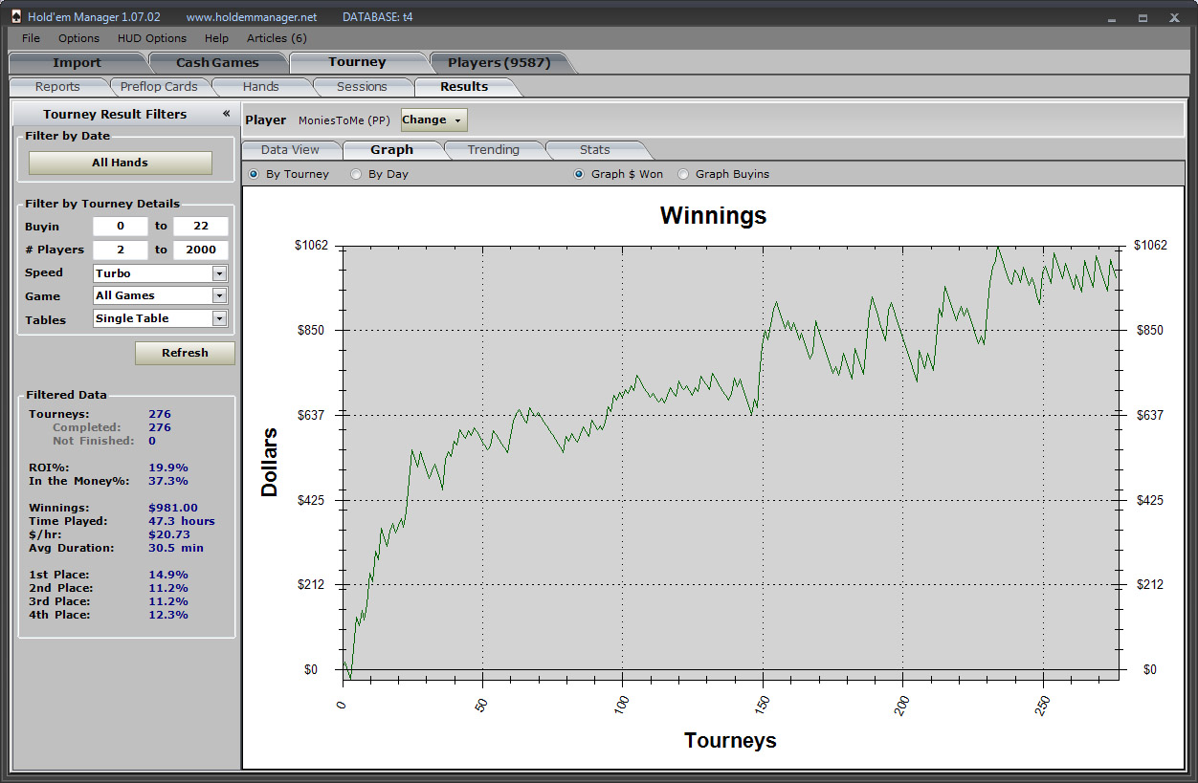Click the minimum Buyin input field
The height and width of the screenshot is (783, 1198).
click(120, 227)
